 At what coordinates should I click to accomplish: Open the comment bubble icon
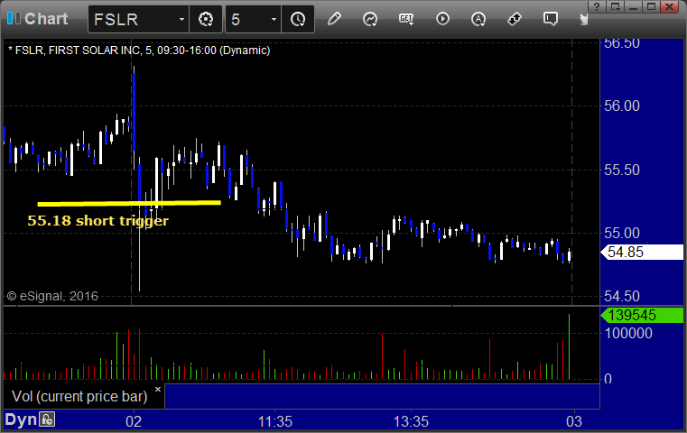click(551, 19)
